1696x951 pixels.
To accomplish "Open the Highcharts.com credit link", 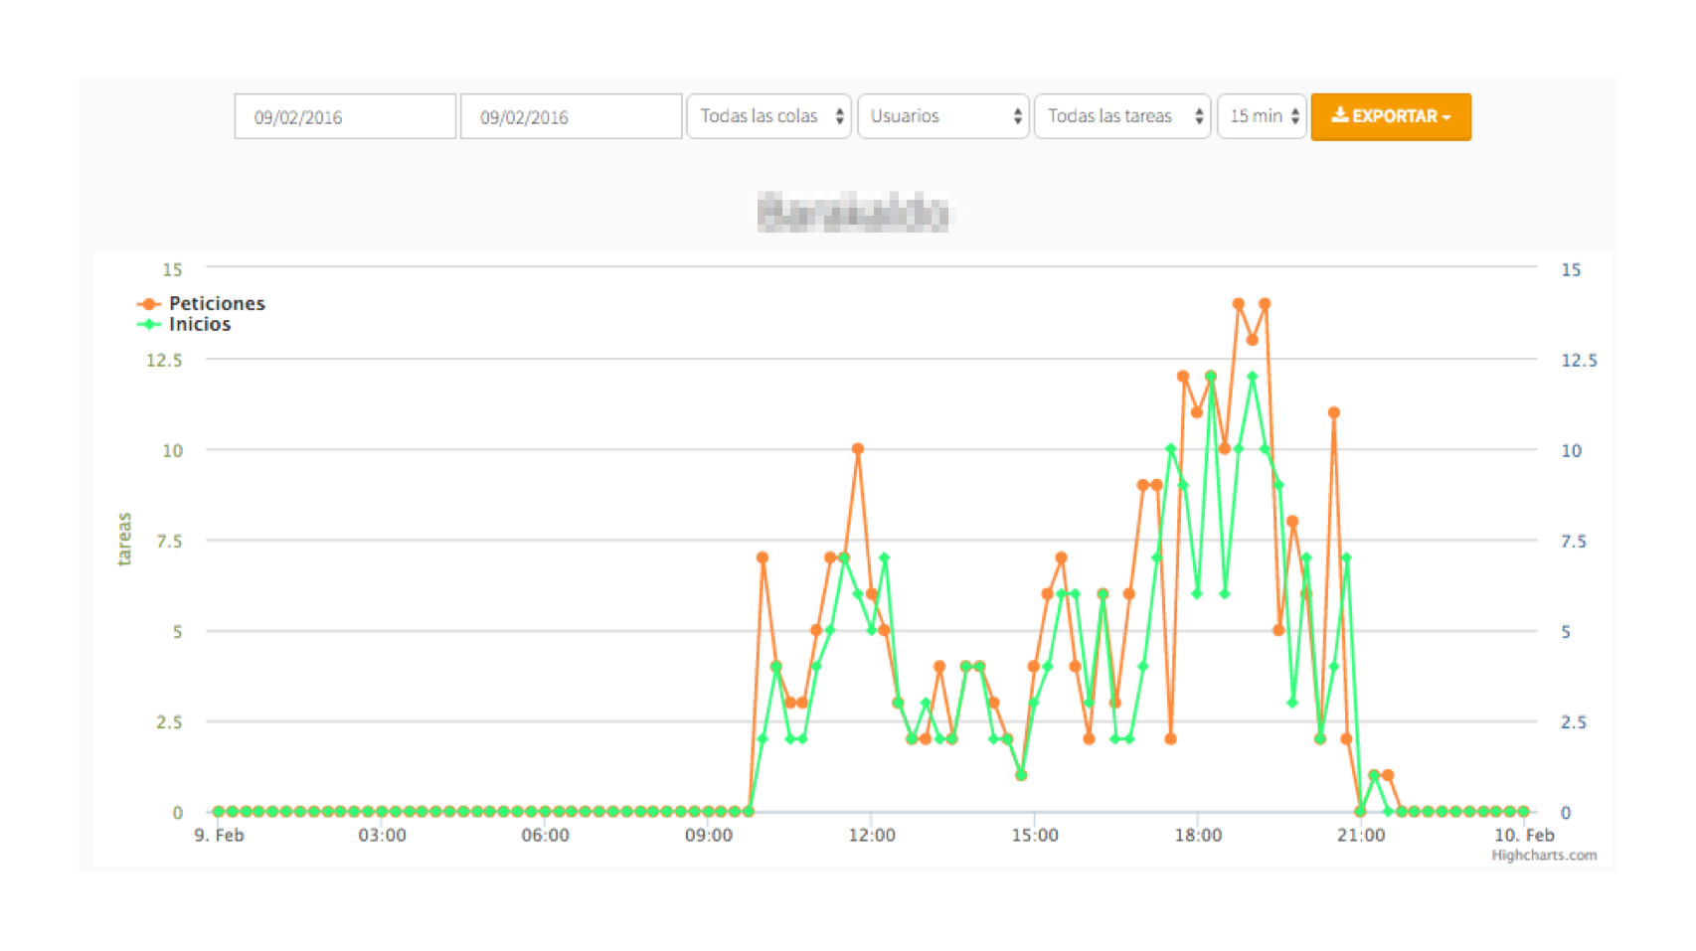I will point(1543,855).
